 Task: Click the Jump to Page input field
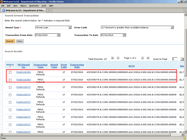[x=175, y=59]
